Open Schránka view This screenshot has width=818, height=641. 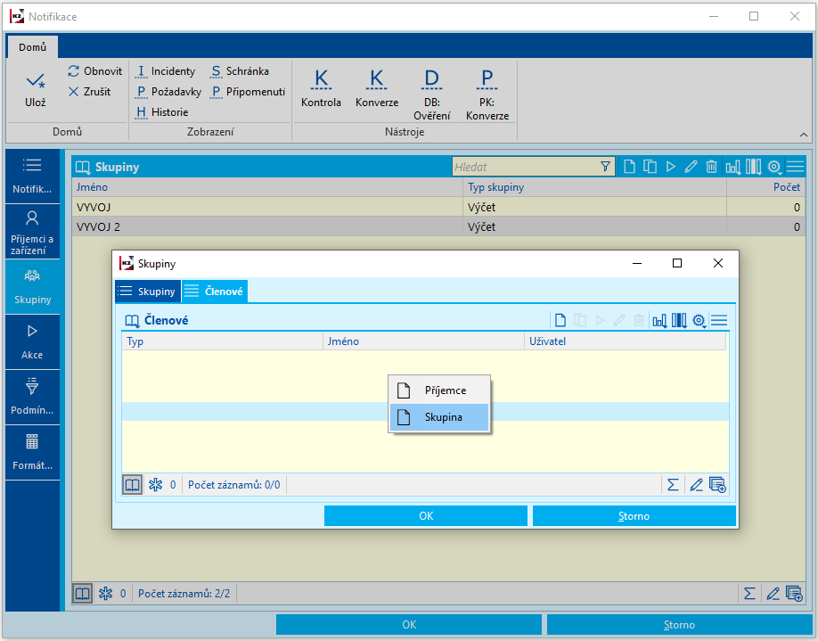coord(240,71)
